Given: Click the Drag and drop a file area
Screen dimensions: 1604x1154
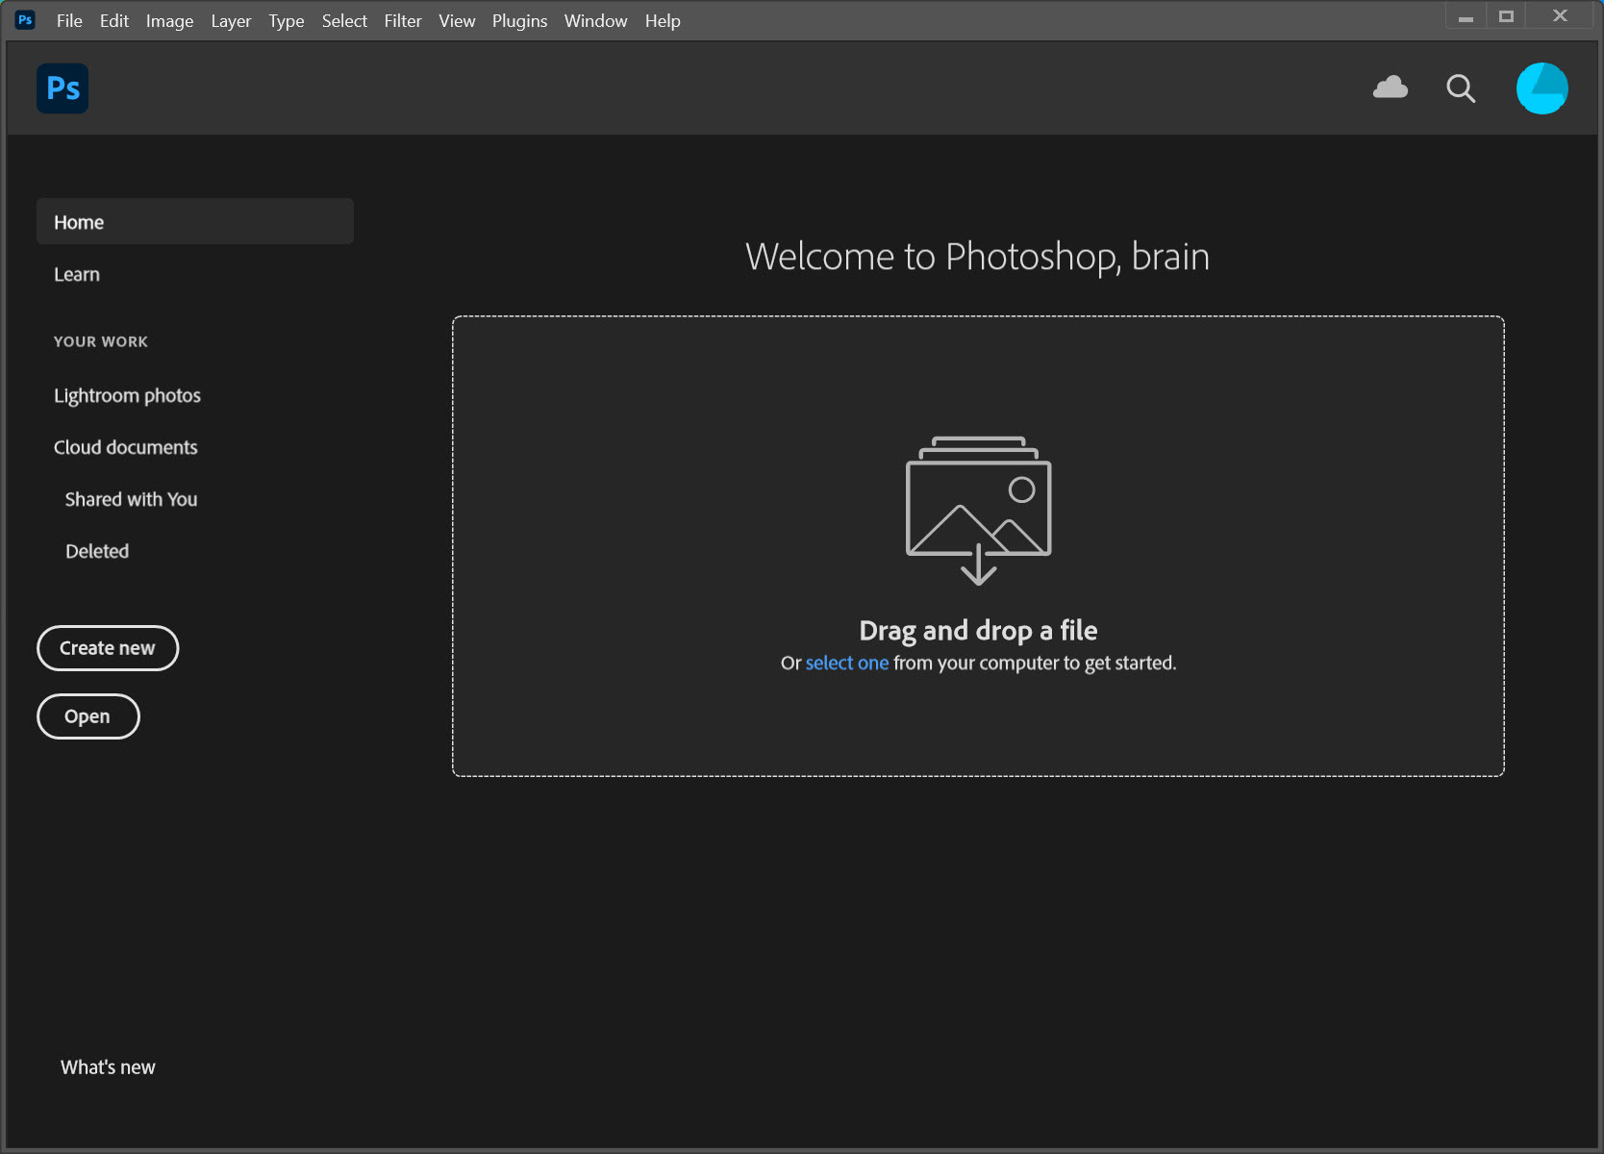Looking at the screenshot, I should pos(978,546).
